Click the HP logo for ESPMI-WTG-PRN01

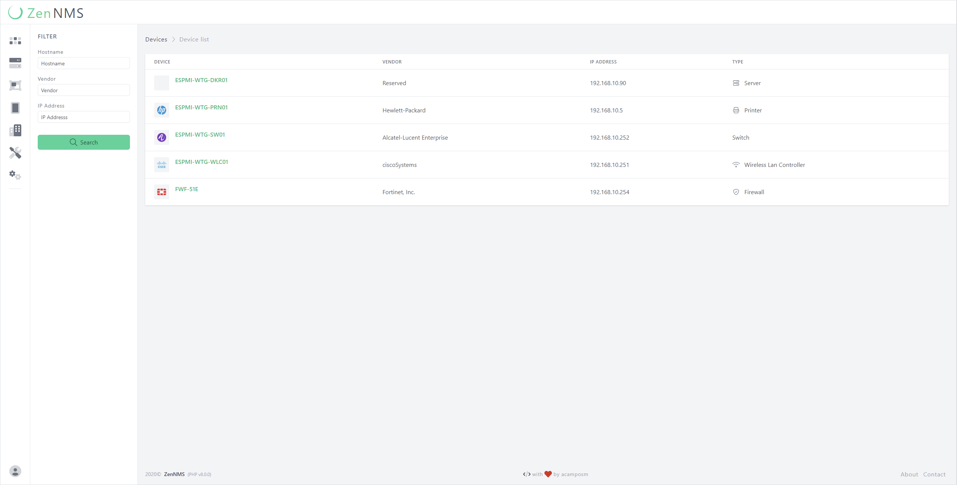(162, 110)
